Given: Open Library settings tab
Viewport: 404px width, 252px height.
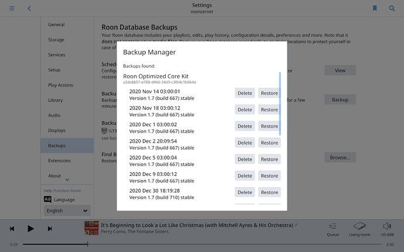Looking at the screenshot, I should pos(67,100).
